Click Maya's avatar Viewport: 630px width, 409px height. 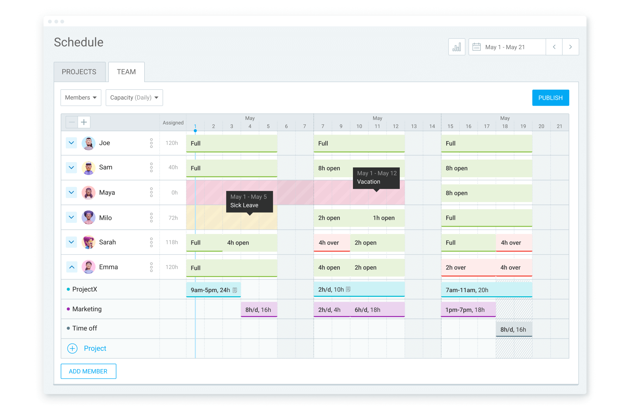pyautogui.click(x=89, y=192)
